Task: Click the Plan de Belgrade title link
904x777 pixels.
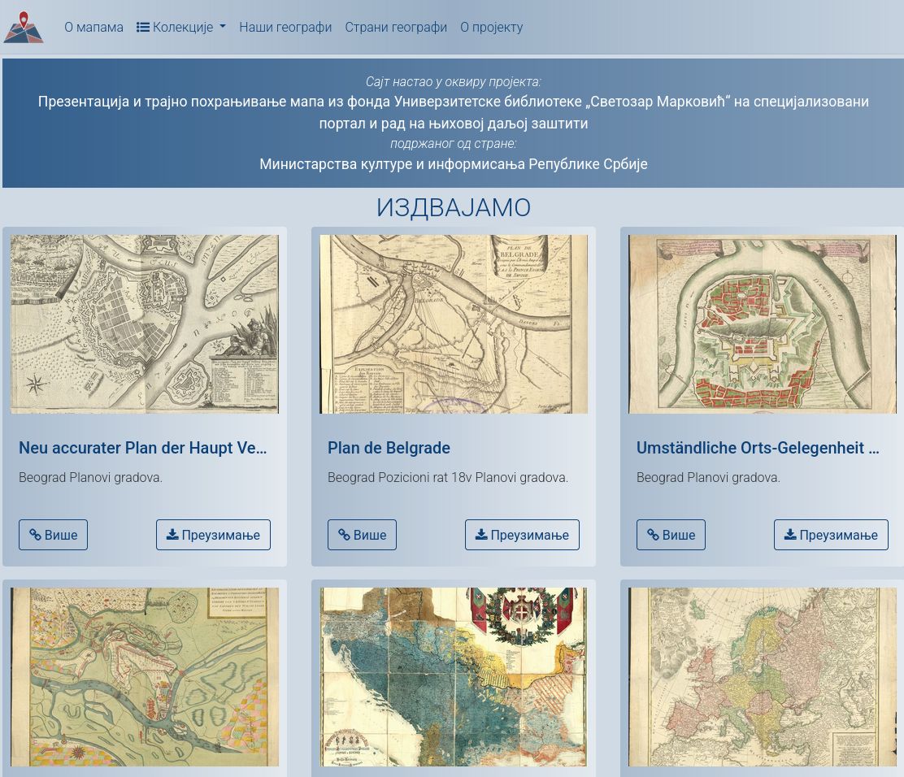Action: click(x=389, y=448)
